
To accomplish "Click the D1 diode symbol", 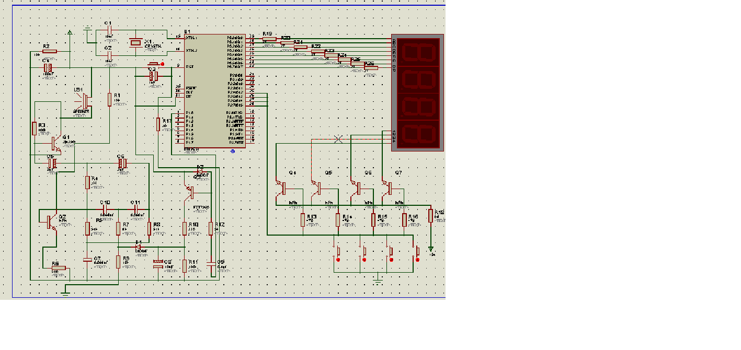I will (x=138, y=247).
